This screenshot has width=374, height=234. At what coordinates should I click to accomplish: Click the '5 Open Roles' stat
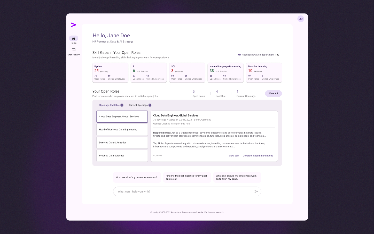(x=198, y=94)
